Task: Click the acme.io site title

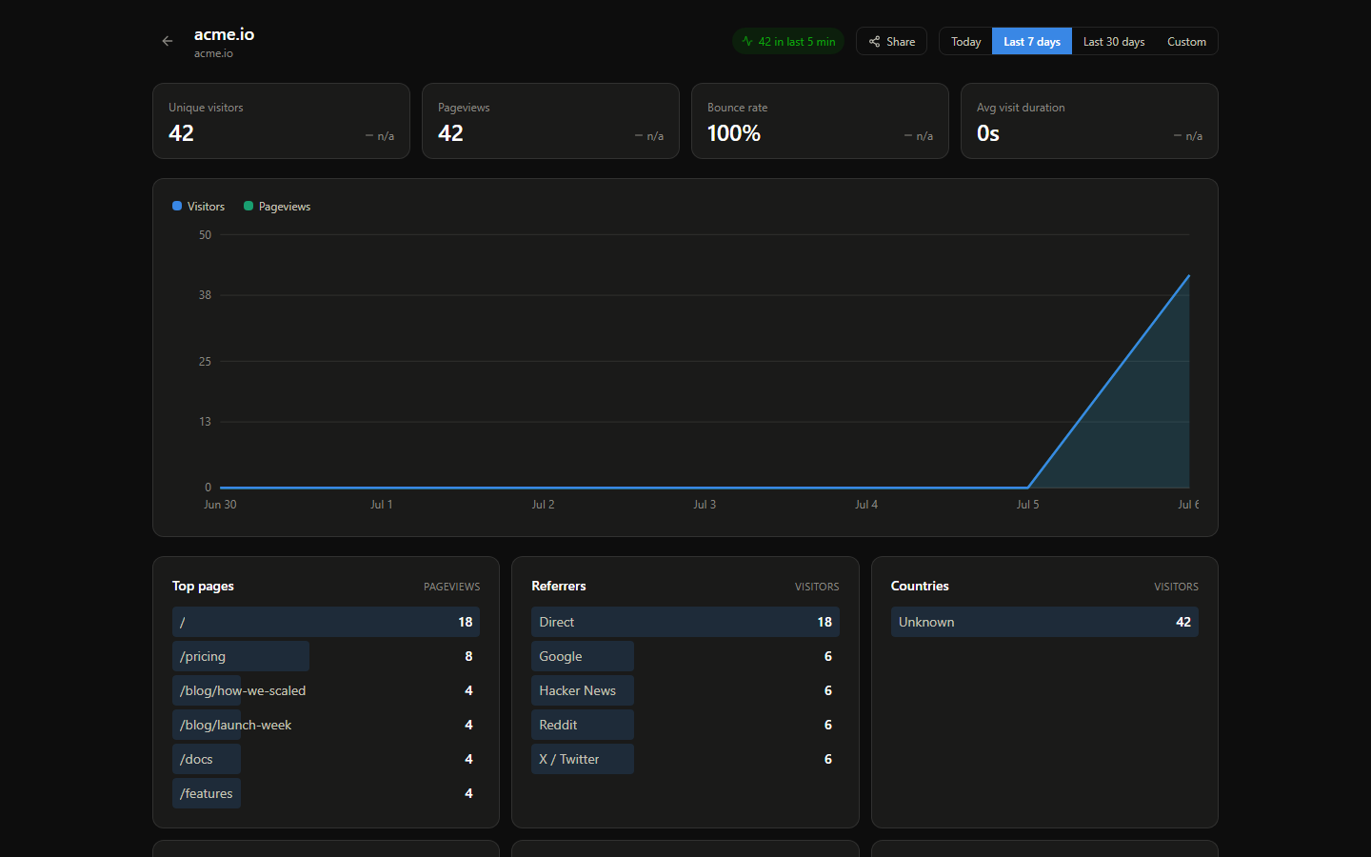Action: click(x=224, y=34)
